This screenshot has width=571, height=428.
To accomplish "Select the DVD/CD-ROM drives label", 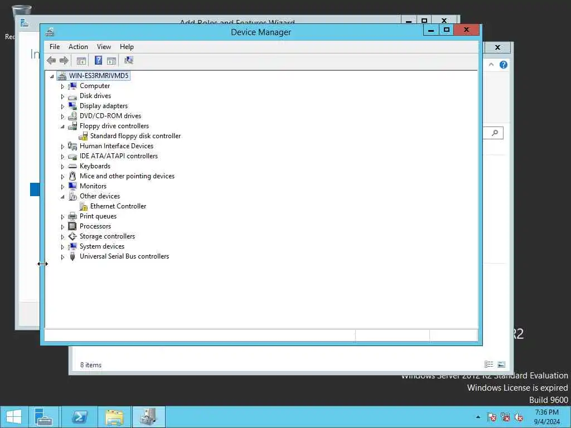I will pyautogui.click(x=110, y=116).
